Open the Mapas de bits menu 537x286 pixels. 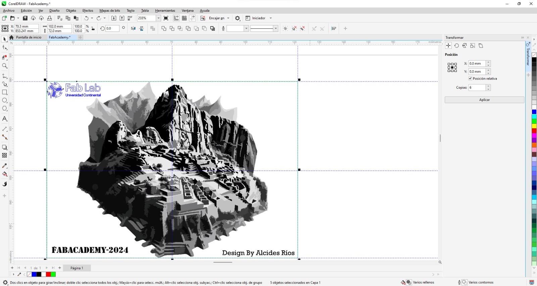click(109, 11)
